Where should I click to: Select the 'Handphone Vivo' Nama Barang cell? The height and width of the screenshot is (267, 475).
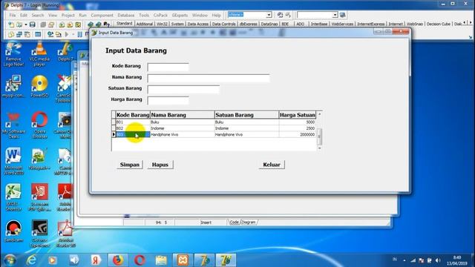click(x=183, y=134)
